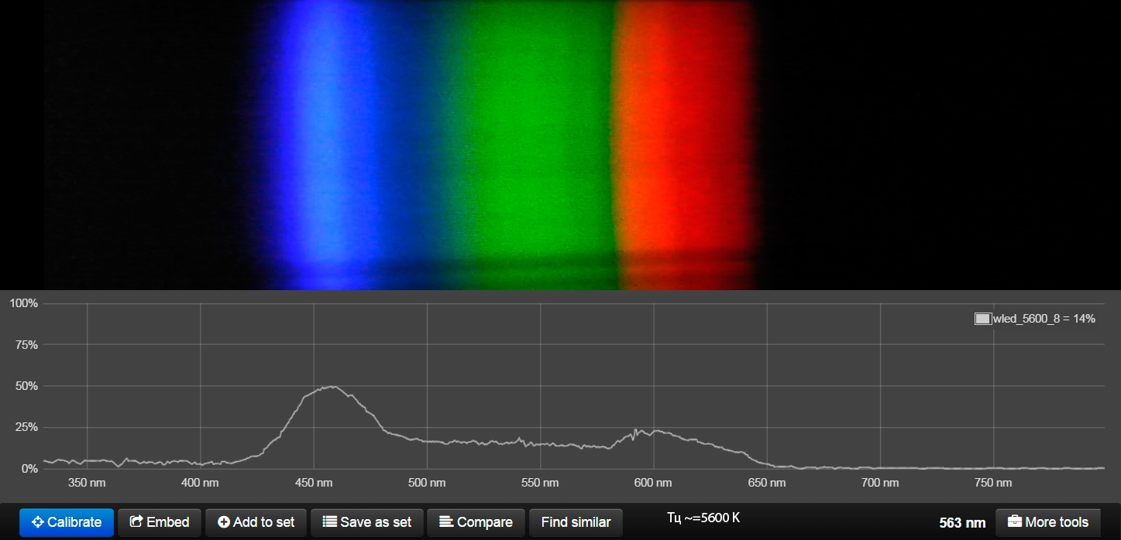1121x540 pixels.
Task: Click the Тц ~=5600 K temperature label
Action: [x=703, y=518]
